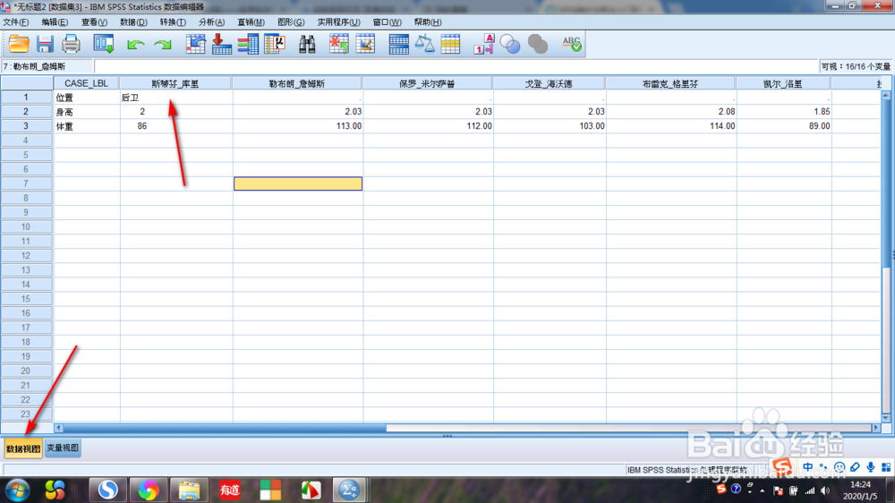Switch to the 数据视图 tab
Screen dimensions: 895x503
[23, 448]
